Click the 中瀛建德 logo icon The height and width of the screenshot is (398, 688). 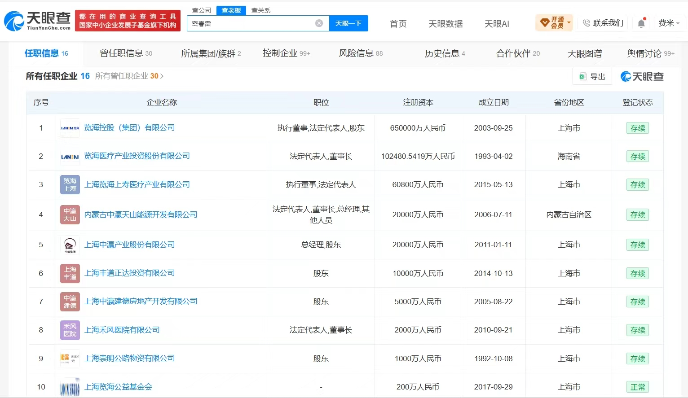coord(70,302)
